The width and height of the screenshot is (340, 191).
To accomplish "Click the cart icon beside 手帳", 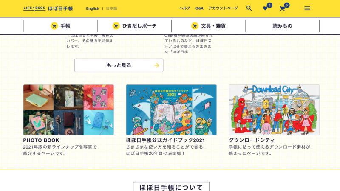I will 54,26.
